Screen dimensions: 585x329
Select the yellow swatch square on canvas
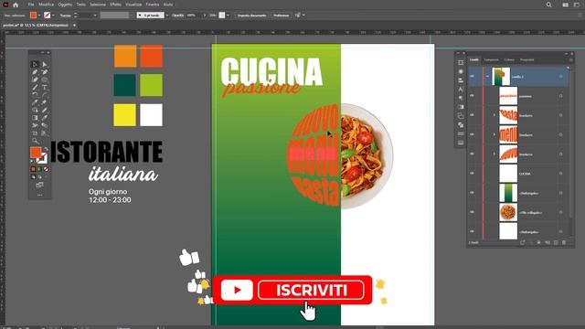pos(124,115)
